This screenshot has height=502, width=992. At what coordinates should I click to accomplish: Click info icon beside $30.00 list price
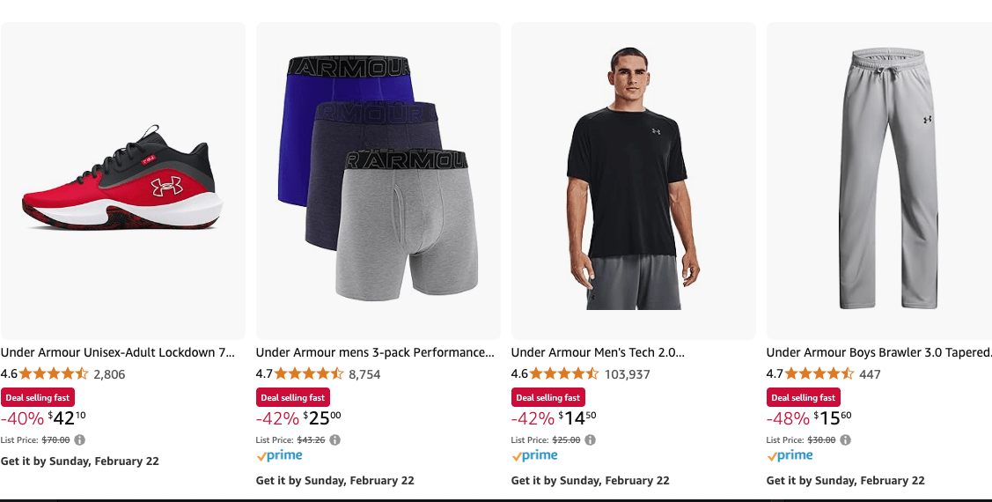(845, 439)
